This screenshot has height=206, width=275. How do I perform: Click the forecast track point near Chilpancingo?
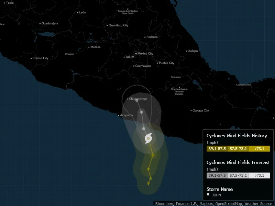click(137, 100)
